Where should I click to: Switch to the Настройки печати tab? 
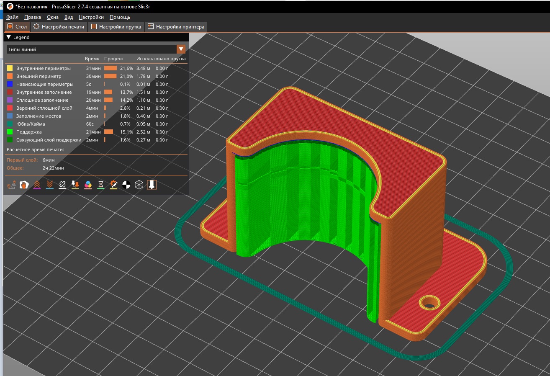coord(59,27)
